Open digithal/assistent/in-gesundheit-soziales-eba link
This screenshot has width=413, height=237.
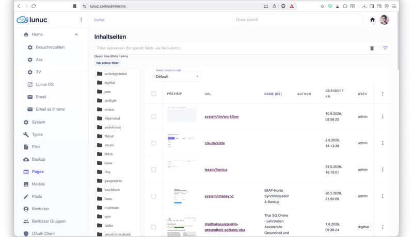[225, 227]
